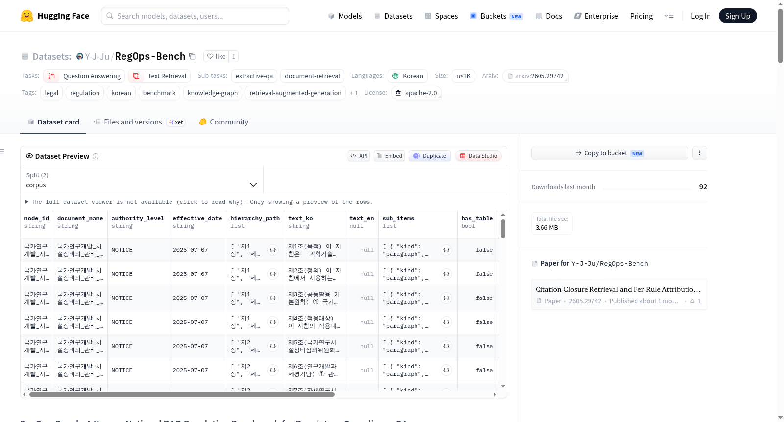Expand hierarchy_path JSON in second row
Screen dimensions: 784x422
point(273,274)
